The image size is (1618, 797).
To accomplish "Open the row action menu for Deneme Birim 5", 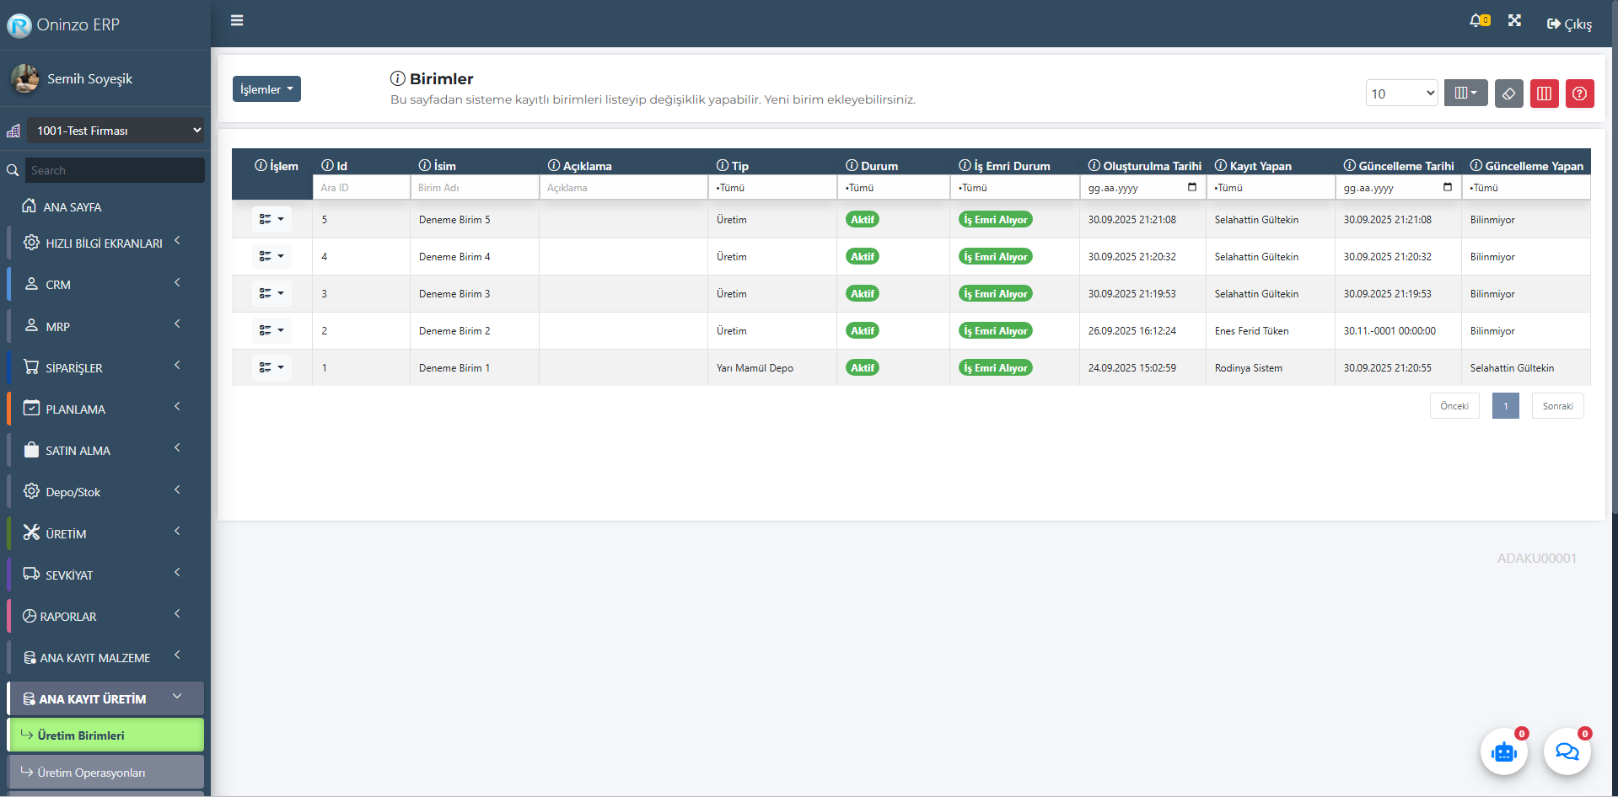I will [271, 220].
